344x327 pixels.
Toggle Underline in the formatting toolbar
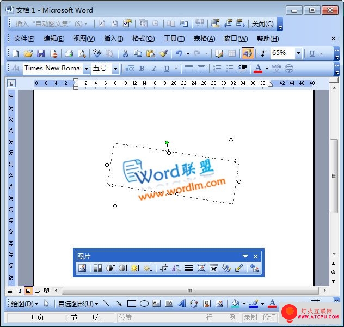coord(167,69)
